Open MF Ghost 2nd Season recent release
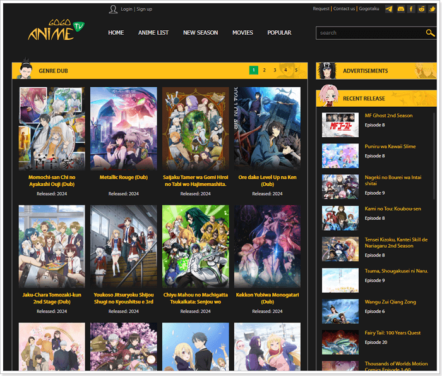442x376 pixels. [388, 116]
